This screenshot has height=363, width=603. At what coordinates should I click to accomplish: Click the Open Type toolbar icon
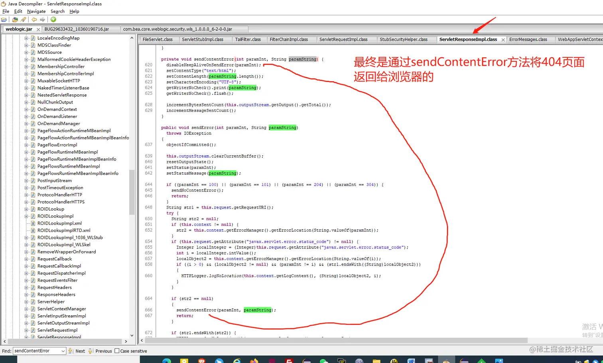(x=15, y=20)
